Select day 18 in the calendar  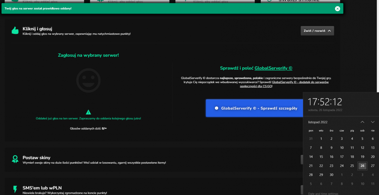pos(352,157)
